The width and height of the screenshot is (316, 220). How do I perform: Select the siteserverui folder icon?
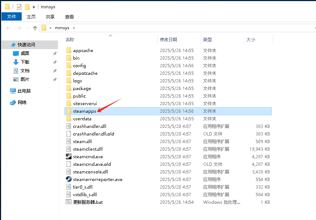[69, 103]
